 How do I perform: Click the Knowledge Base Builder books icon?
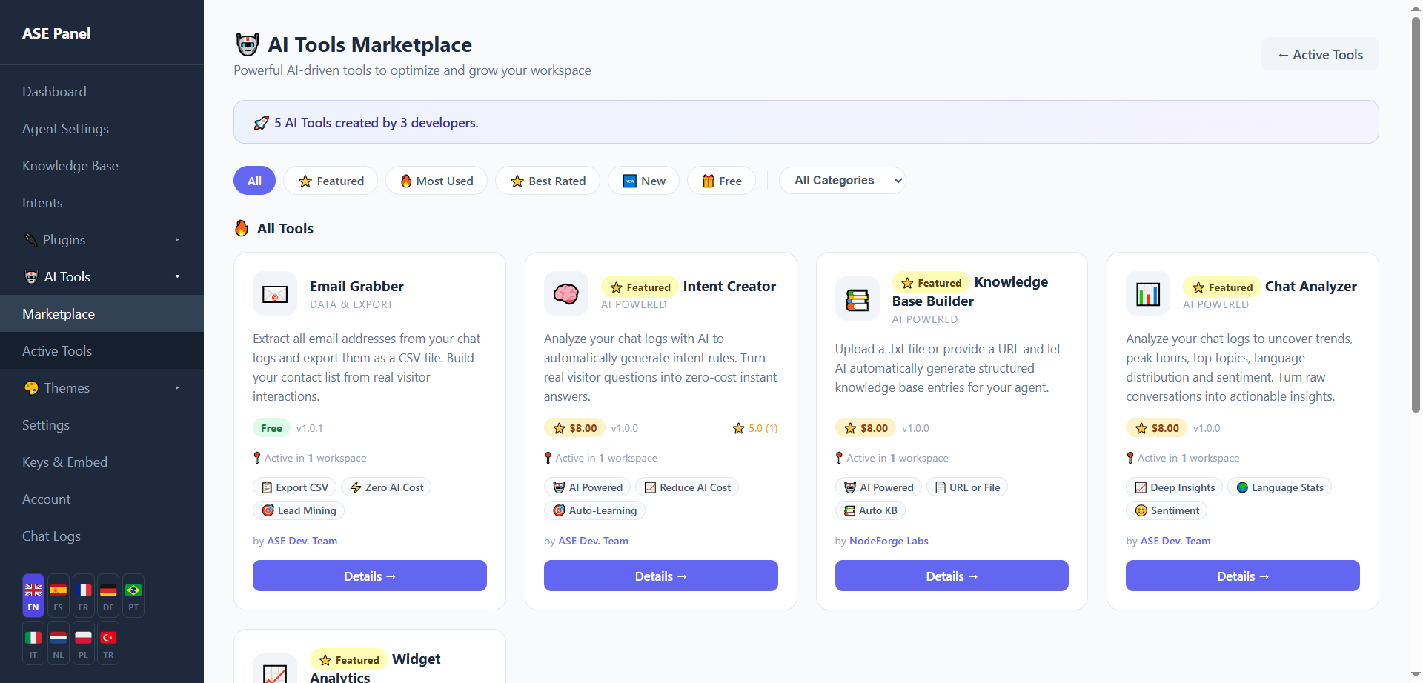858,299
